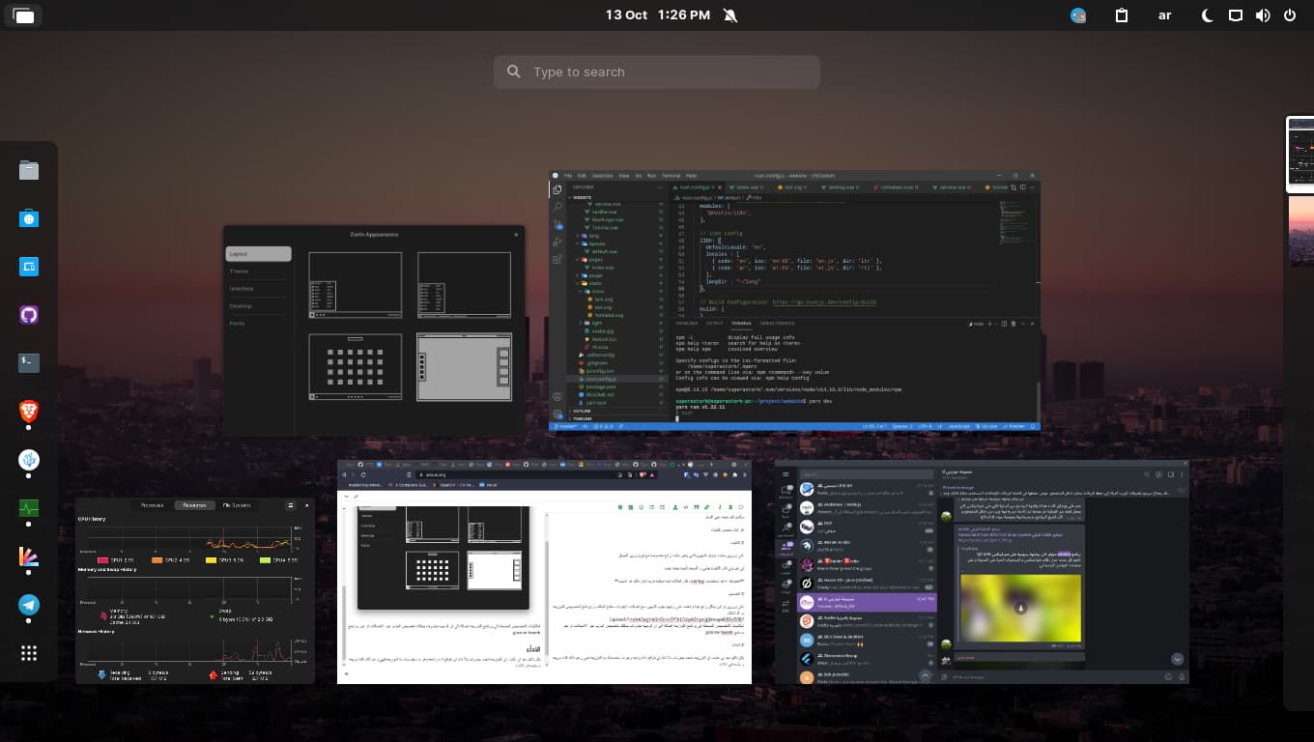Show all applications grid
This screenshot has width=1314, height=742.
tap(29, 653)
